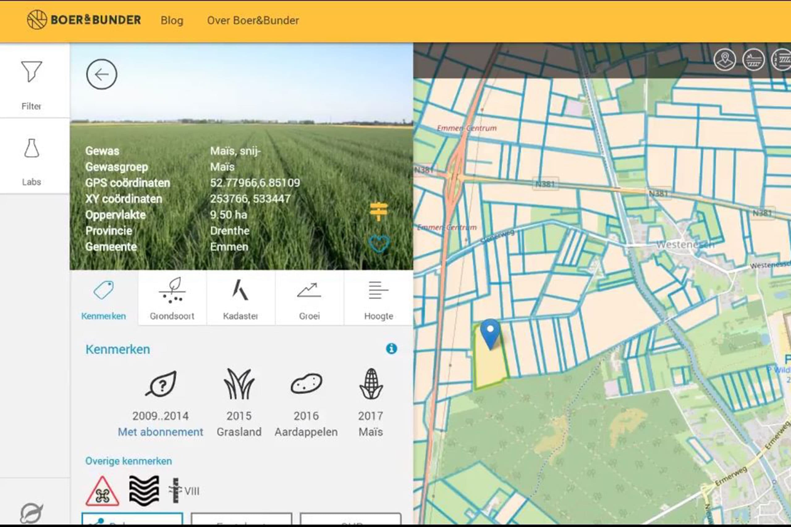Click the map layers button in map toolbar
The height and width of the screenshot is (527, 791).
(753, 60)
